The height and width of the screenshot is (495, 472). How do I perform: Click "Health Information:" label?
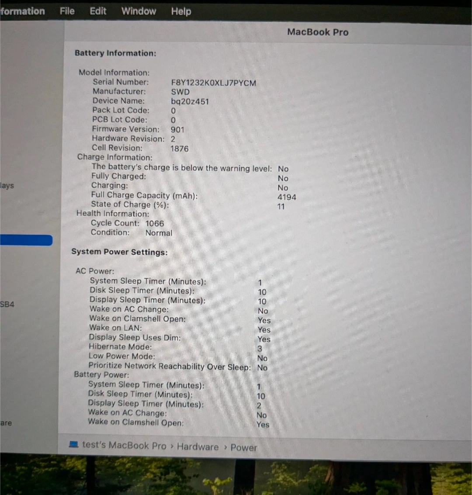[113, 213]
